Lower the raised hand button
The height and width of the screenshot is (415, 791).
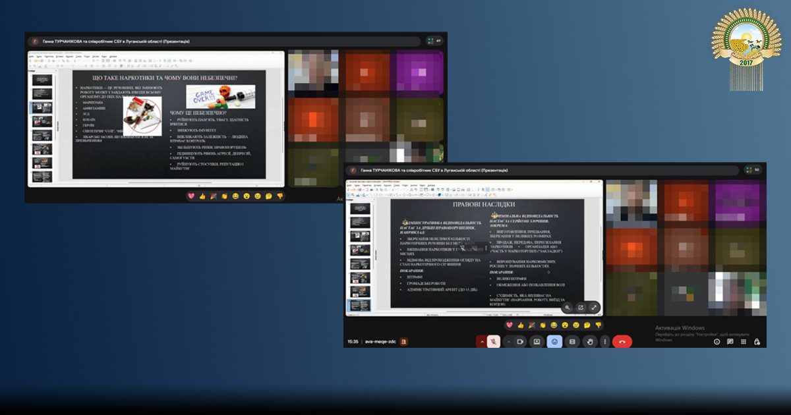[x=589, y=342]
